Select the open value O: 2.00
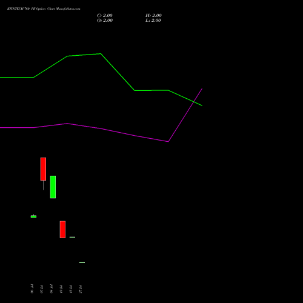Viewport: 303px width, 303px height. pos(105,21)
